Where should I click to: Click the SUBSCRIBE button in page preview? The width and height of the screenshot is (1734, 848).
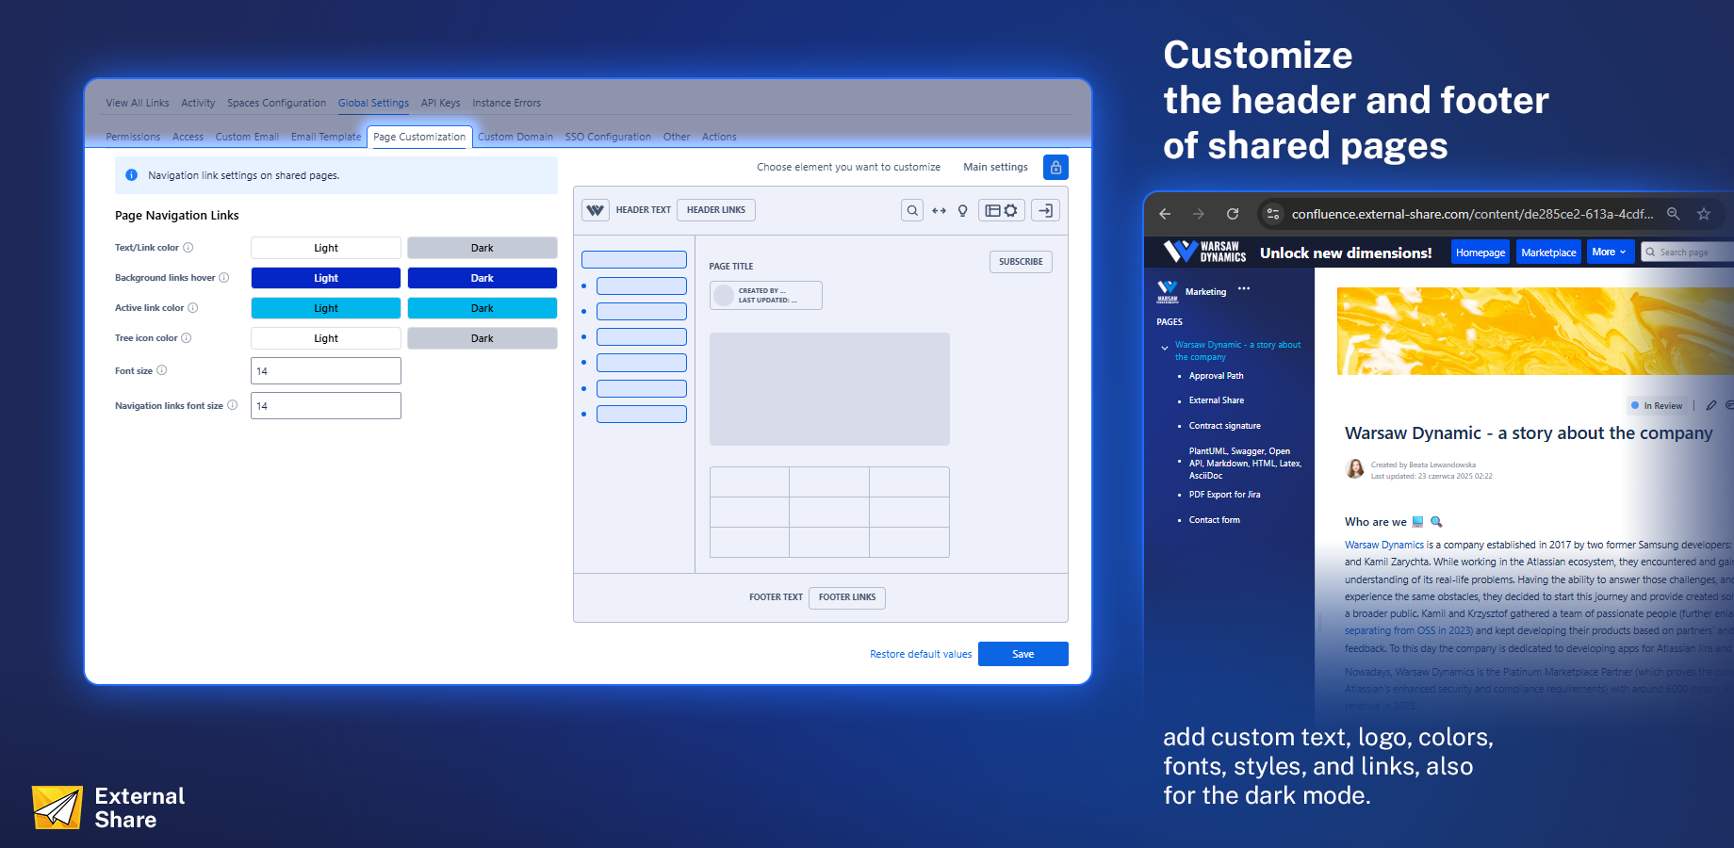tap(1021, 262)
